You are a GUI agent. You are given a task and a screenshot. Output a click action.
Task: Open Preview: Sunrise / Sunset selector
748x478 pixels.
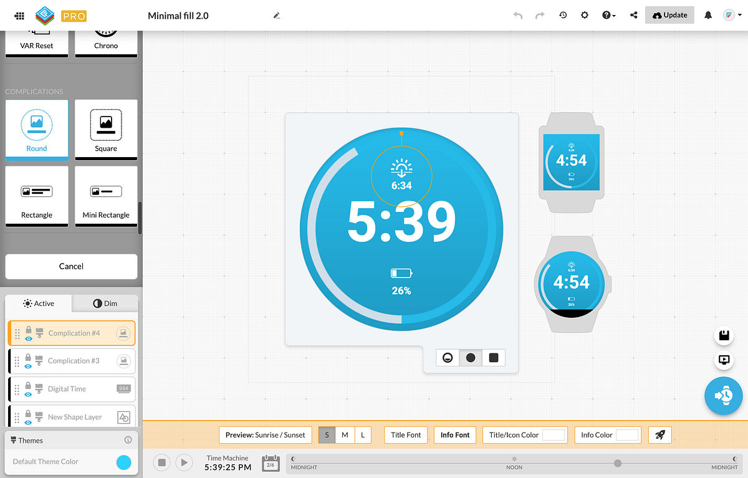pyautogui.click(x=266, y=435)
